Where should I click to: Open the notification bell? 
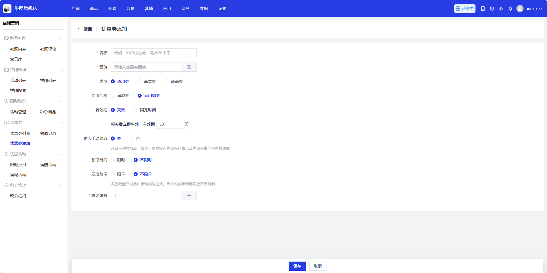(510, 9)
